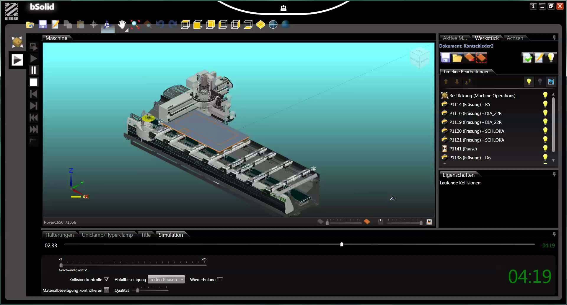Screen dimensions: 567x305
Task: Pause the simulation playback
Action: tap(34, 70)
